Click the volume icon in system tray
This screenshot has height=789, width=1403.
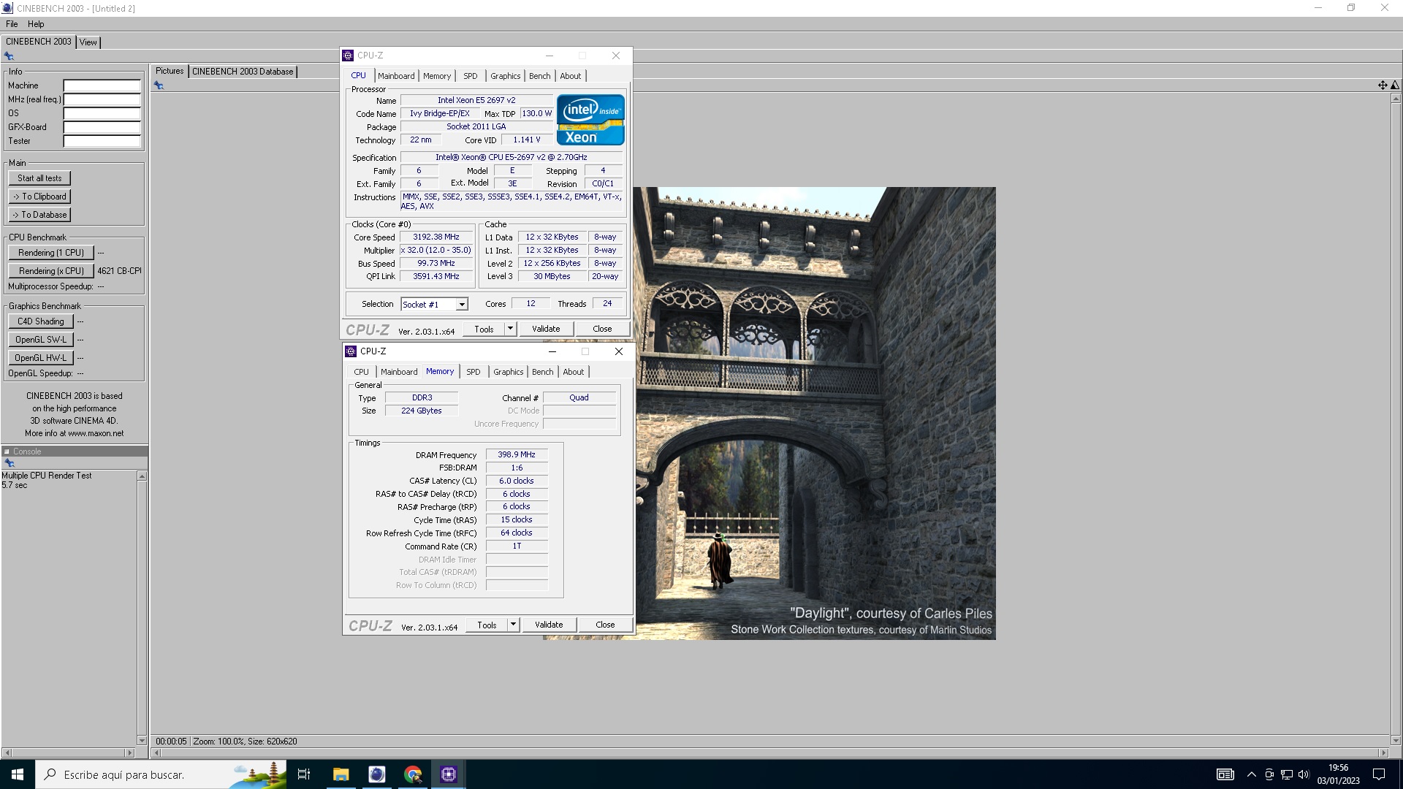point(1304,774)
